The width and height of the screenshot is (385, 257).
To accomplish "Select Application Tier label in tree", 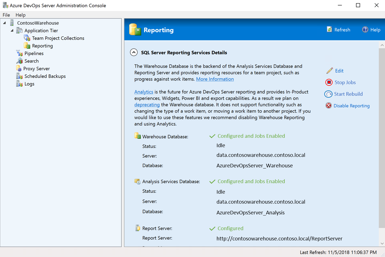I will coord(41,30).
